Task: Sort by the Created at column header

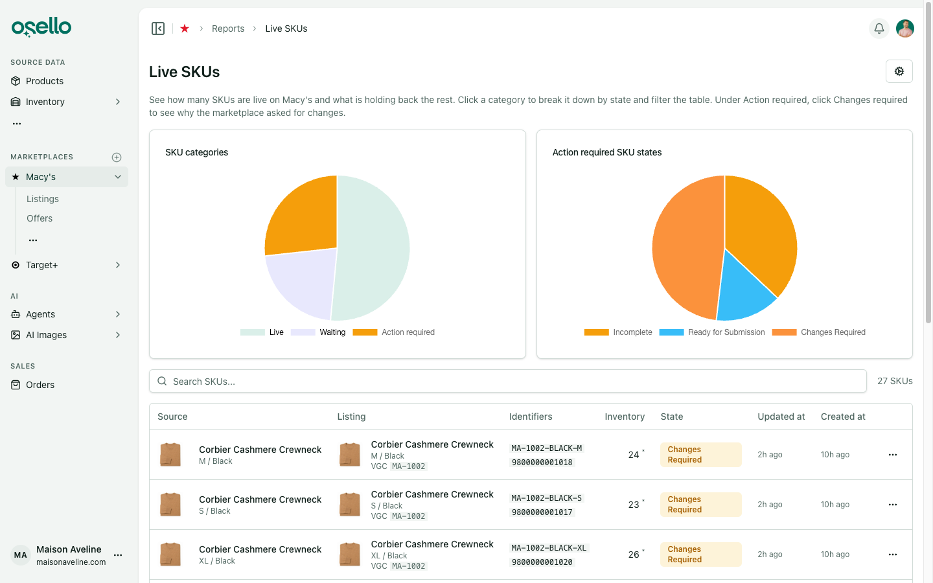Action: click(x=843, y=417)
